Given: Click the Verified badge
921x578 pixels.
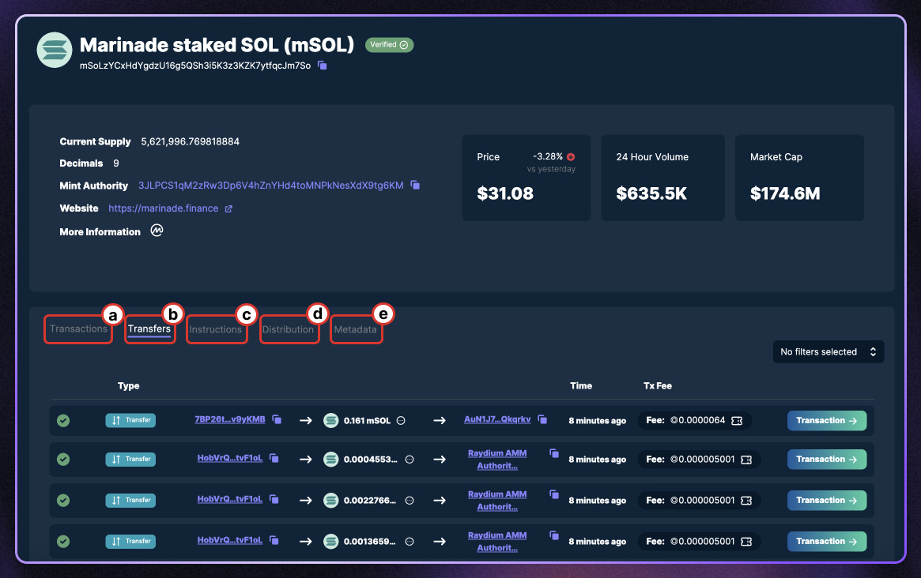Looking at the screenshot, I should coord(390,44).
